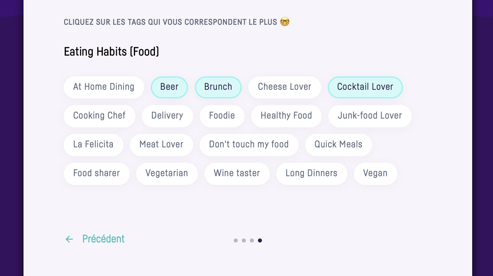Image resolution: width=493 pixels, height=276 pixels.
Task: Choose the Cooking Chef tag
Action: (99, 116)
